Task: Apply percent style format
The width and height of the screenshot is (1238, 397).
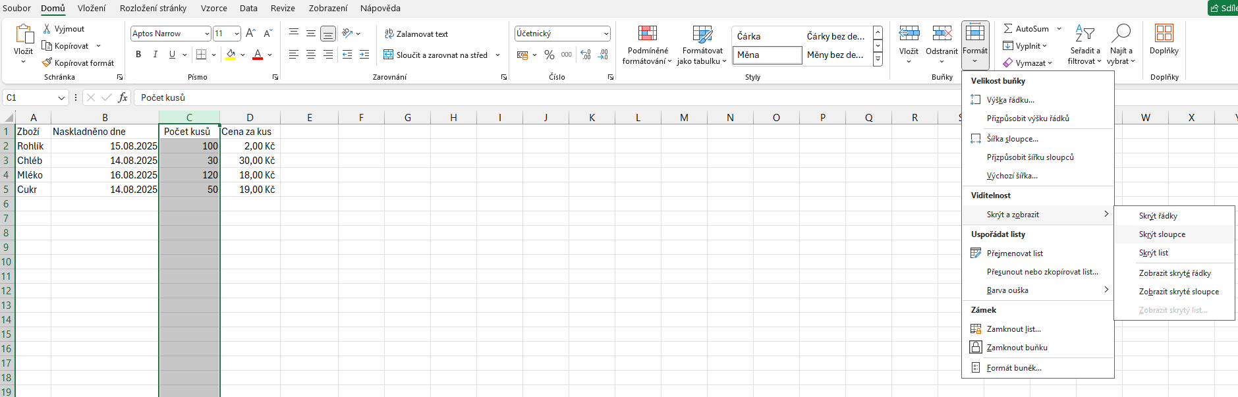Action: [x=549, y=55]
